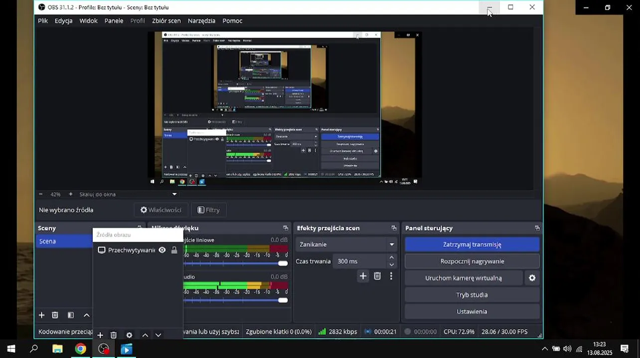Move source down in Źródła obrazu
640x358 pixels.
158,335
